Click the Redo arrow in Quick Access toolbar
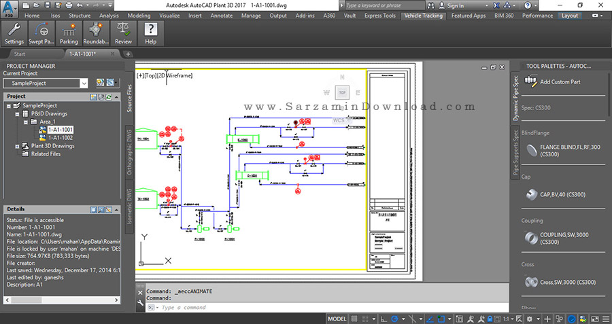 [96, 5]
